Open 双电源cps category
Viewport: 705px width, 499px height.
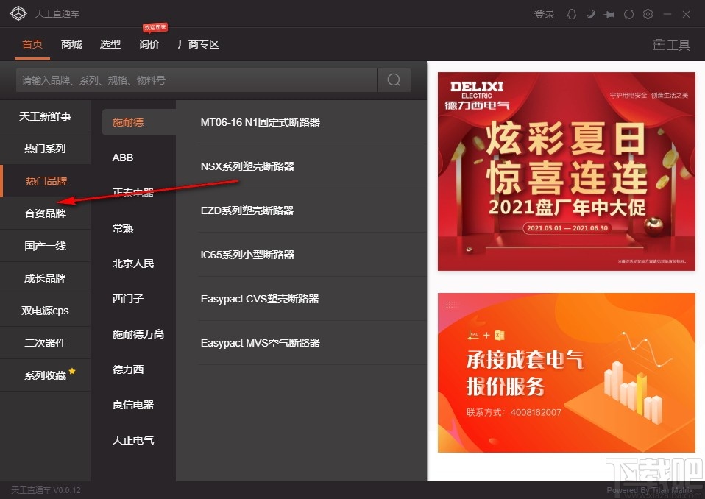coord(45,310)
